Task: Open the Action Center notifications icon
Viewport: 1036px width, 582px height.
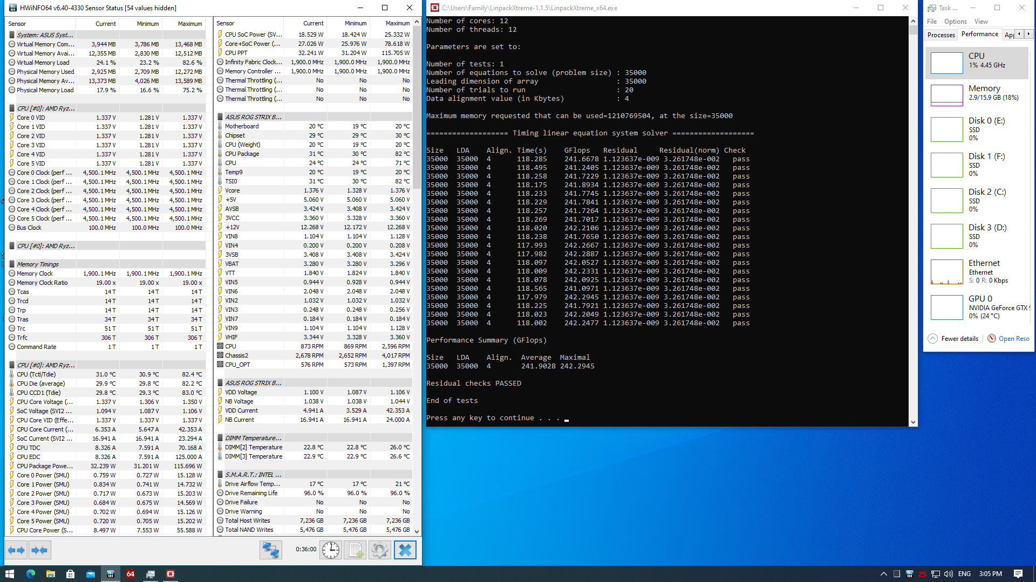Action: tap(1018, 574)
